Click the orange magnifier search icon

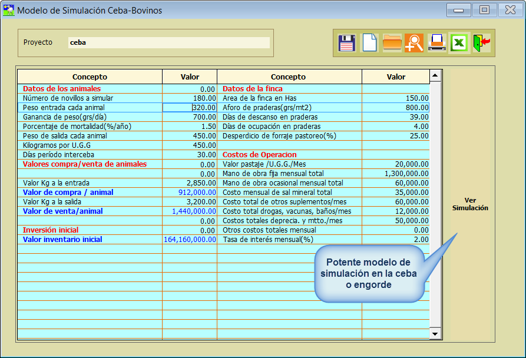pos(414,43)
